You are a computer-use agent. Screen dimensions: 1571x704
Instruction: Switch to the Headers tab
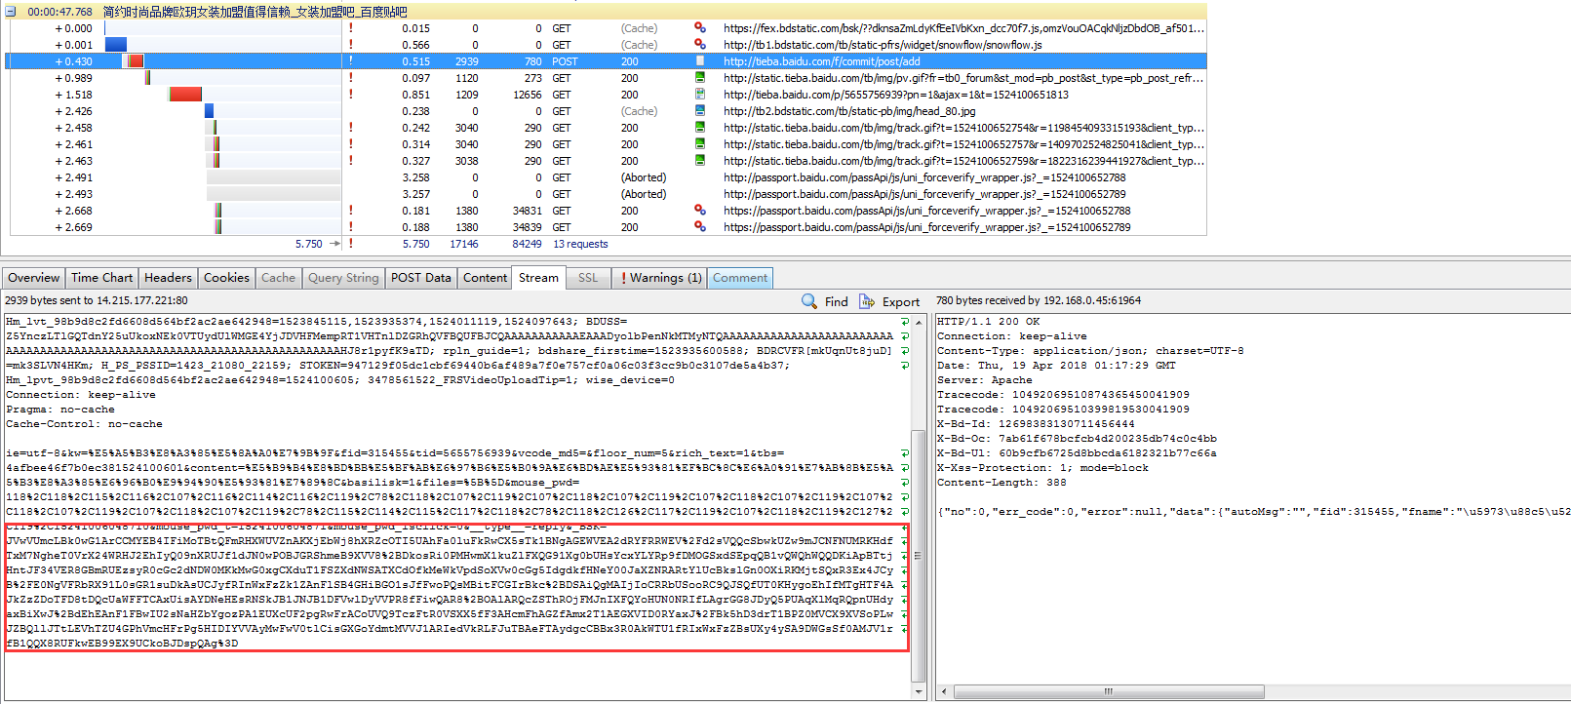coord(168,278)
